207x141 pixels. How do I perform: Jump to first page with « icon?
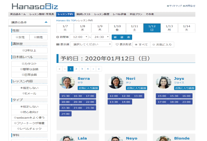(x=59, y=69)
